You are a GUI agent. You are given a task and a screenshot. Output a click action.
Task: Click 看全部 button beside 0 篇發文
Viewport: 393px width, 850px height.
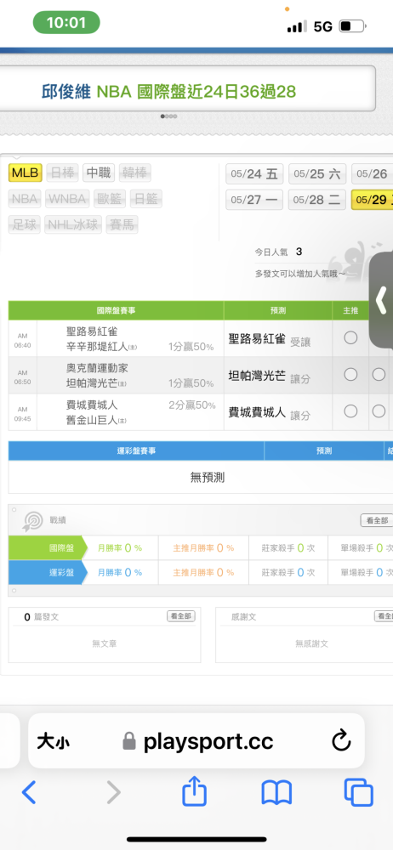coord(180,616)
